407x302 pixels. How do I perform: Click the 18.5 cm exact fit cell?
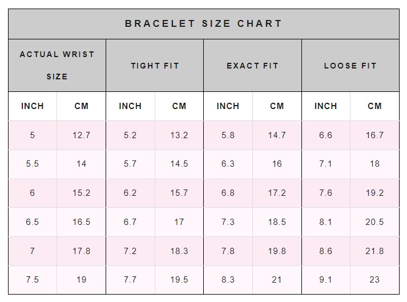(x=277, y=222)
